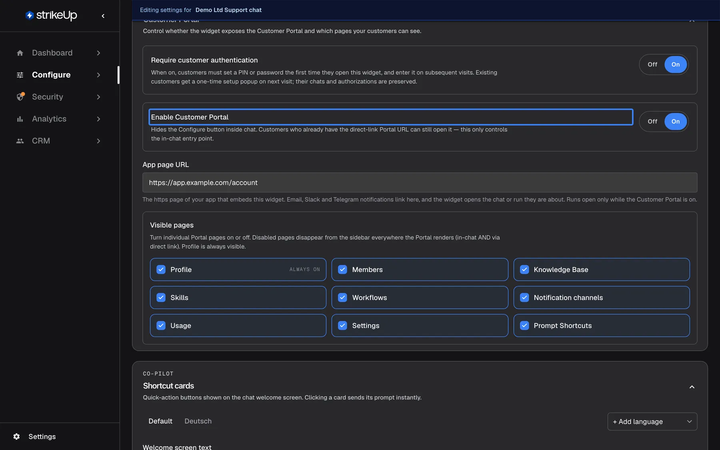This screenshot has height=450, width=720.
Task: Click the ALWAYS ON badge on Profile
Action: point(304,270)
